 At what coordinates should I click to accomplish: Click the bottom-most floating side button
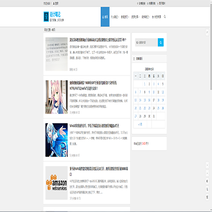point(207,197)
